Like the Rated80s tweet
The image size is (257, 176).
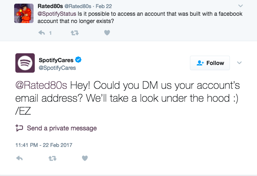(107, 33)
